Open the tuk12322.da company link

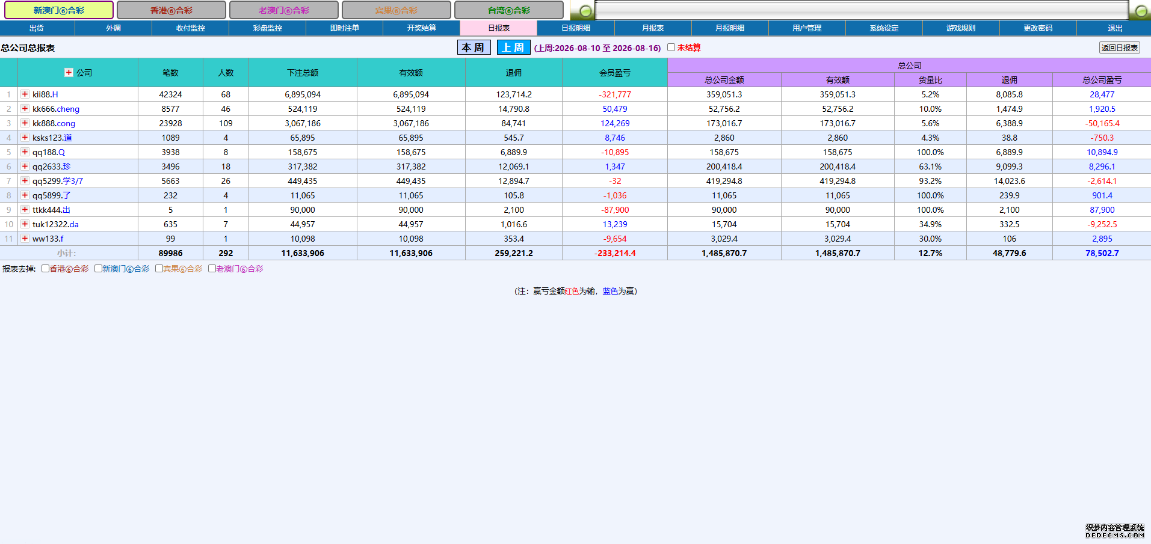click(55, 224)
